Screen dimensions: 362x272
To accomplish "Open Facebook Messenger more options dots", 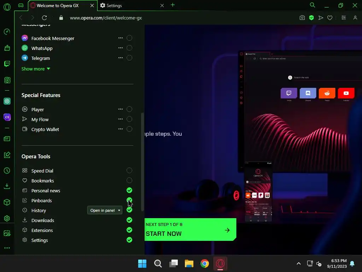I will coord(121,38).
